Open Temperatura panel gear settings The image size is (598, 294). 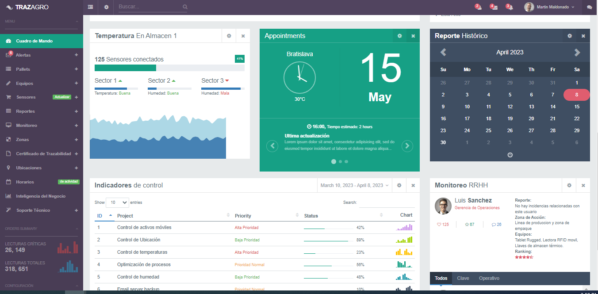point(229,36)
